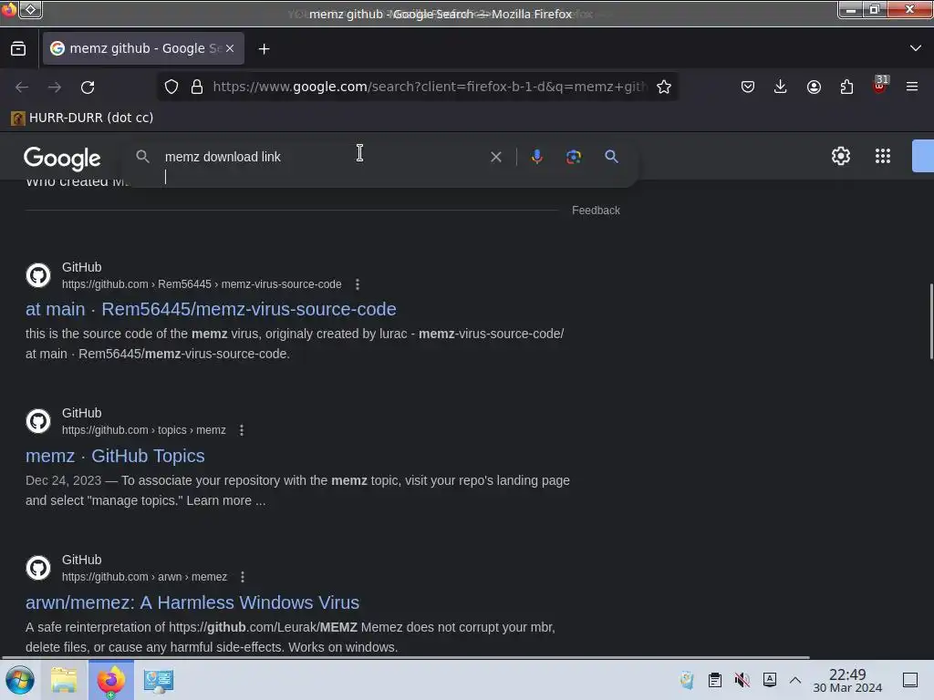This screenshot has width=934, height=700.
Task: Open window menu icon in title bar
Action: click(31, 9)
